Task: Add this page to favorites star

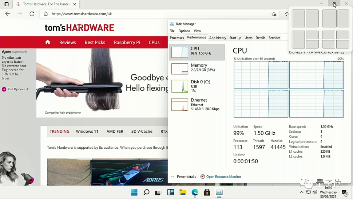Action: (x=274, y=14)
